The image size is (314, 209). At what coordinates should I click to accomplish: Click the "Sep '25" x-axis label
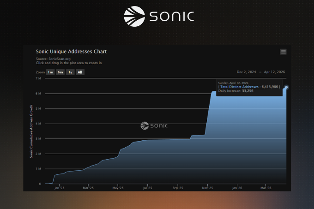point(178,188)
